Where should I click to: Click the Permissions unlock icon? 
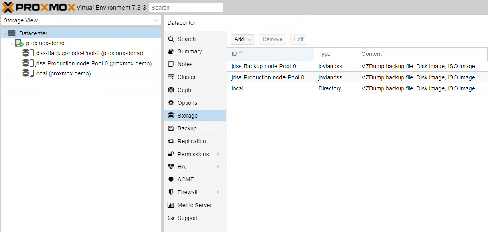[x=171, y=154]
